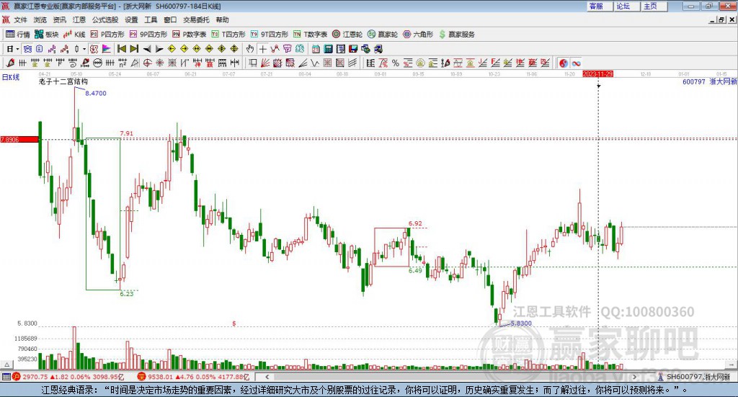Jump to first bar with skip-back icon

(x=121, y=49)
